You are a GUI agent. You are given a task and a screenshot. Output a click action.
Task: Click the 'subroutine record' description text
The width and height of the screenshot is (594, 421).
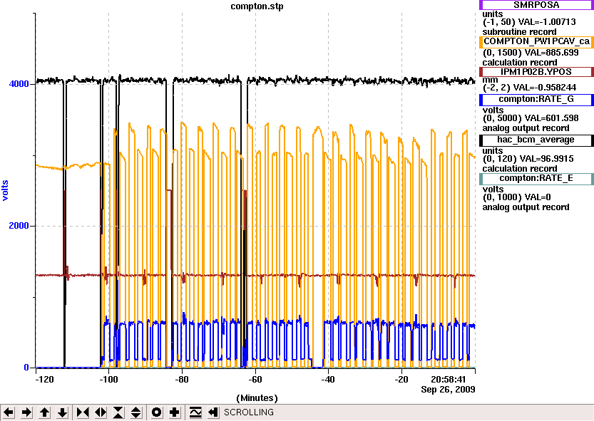click(519, 32)
